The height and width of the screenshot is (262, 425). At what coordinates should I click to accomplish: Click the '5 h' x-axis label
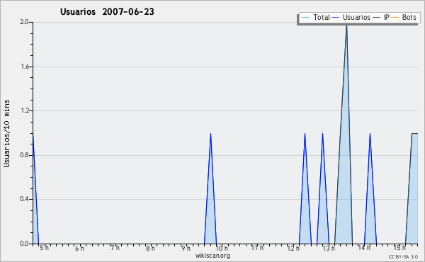coord(44,248)
